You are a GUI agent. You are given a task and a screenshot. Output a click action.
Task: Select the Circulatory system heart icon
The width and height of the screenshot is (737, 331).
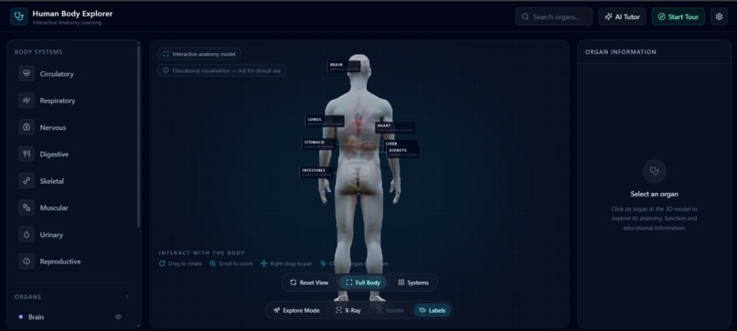pos(27,74)
